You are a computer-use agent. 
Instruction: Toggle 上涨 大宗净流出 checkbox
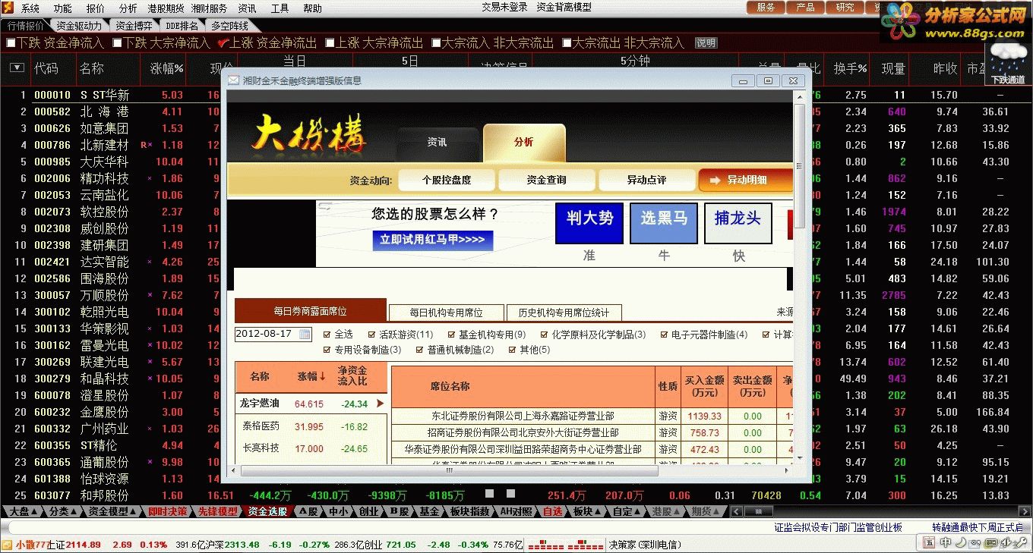click(x=330, y=43)
